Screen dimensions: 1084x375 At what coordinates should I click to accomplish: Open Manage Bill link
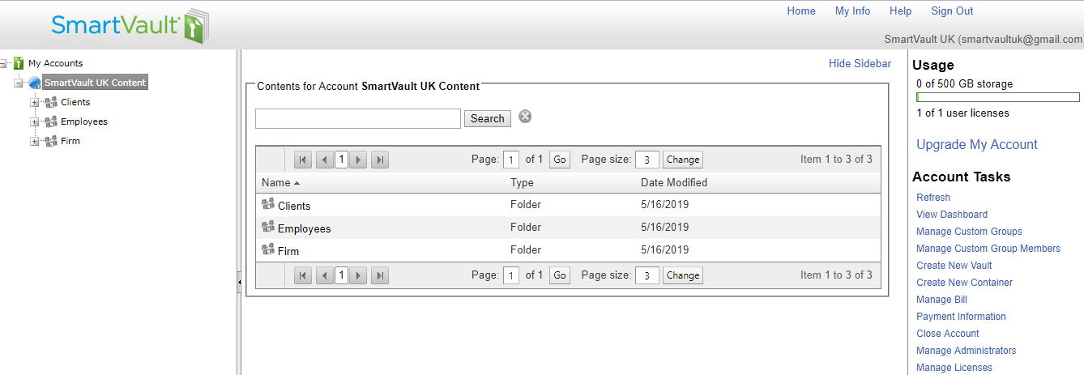click(x=941, y=300)
